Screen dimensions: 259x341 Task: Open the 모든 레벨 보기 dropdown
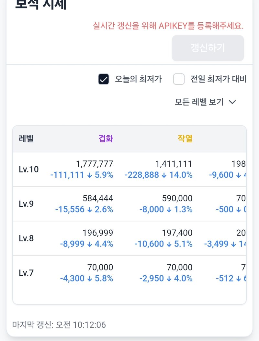205,102
